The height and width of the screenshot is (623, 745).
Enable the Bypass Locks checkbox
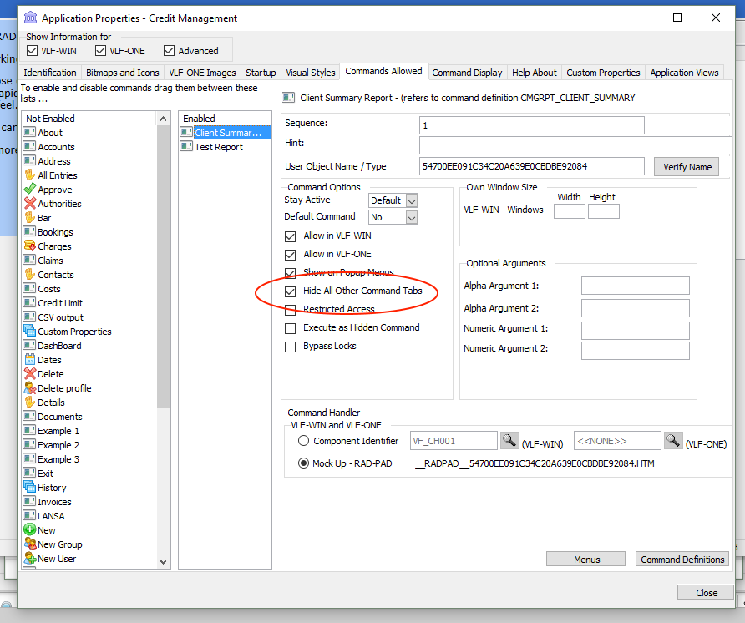tap(291, 347)
